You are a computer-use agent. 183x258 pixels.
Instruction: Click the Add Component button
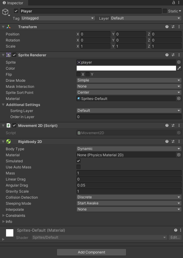pos(91,252)
